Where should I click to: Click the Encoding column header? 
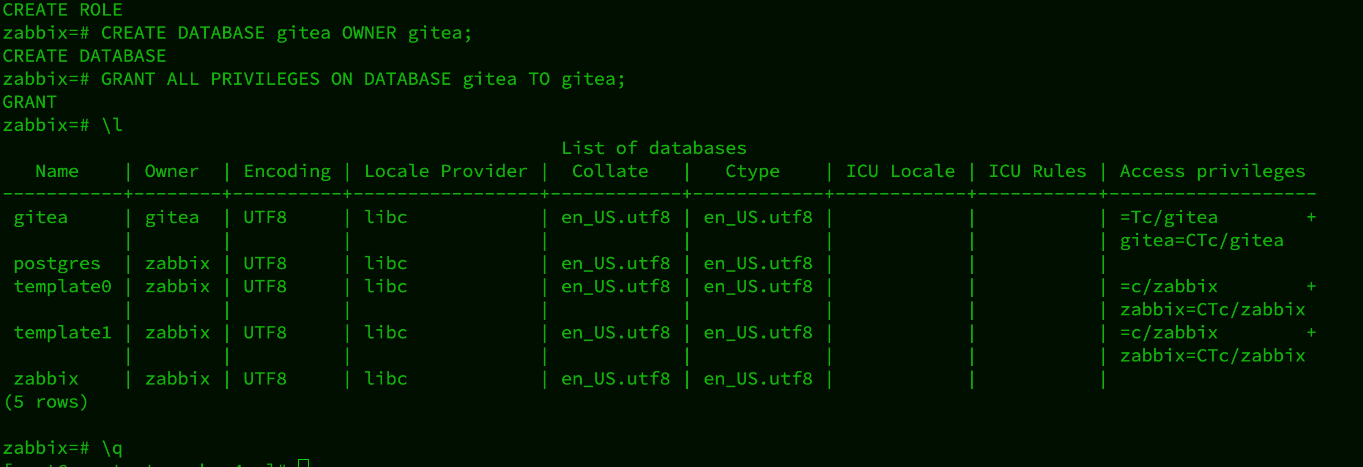coord(287,171)
